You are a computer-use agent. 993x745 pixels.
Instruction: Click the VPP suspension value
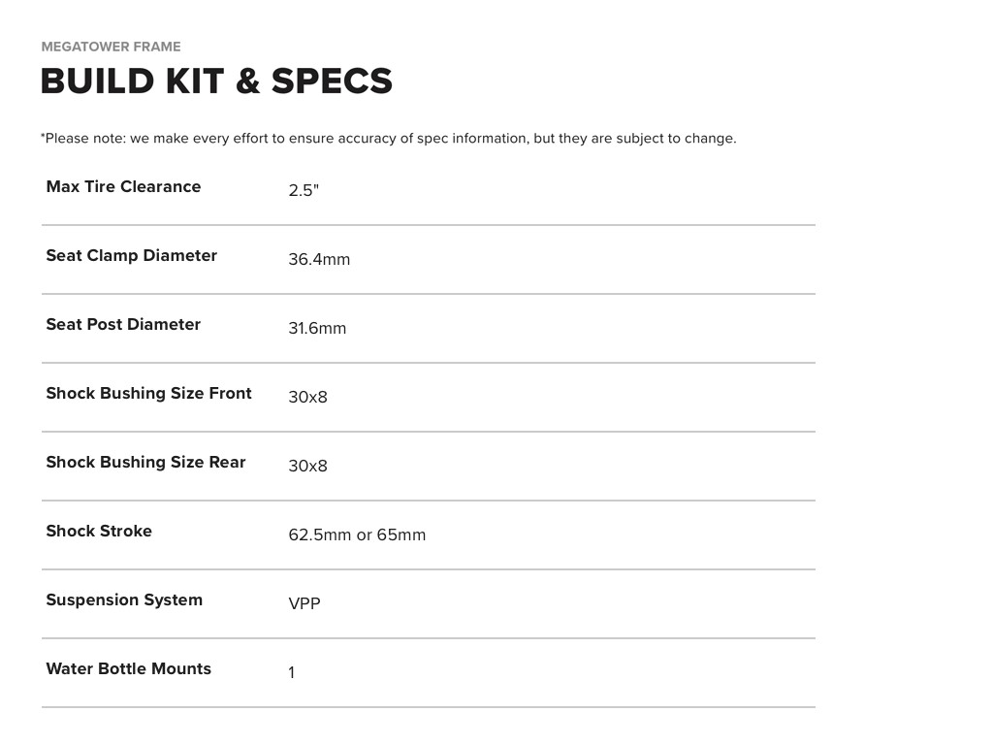(x=304, y=604)
